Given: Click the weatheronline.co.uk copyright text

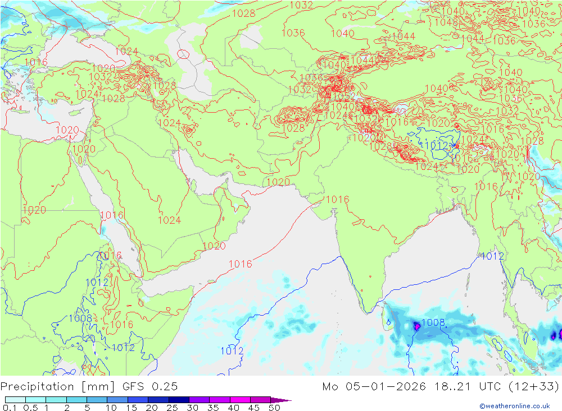Looking at the screenshot, I should point(515,405).
